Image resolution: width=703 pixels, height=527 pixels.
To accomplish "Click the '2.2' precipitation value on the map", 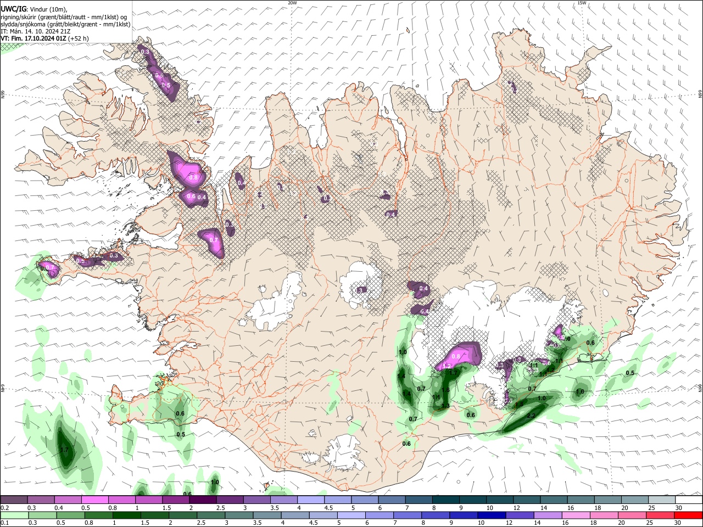I will coord(531,416).
